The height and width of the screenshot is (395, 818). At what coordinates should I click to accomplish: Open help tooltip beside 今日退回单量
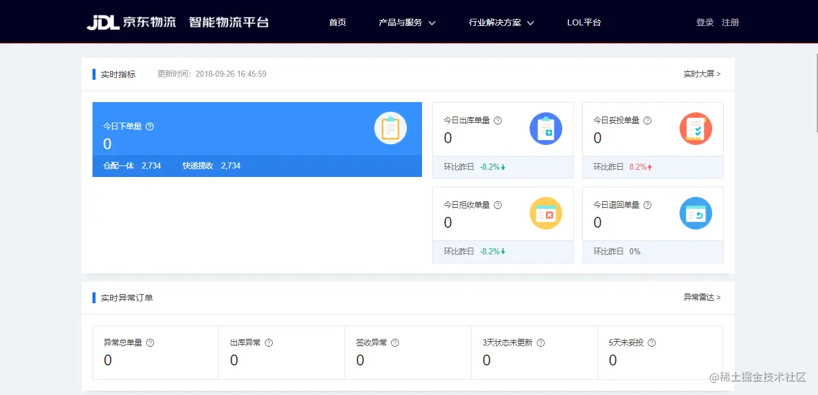648,205
